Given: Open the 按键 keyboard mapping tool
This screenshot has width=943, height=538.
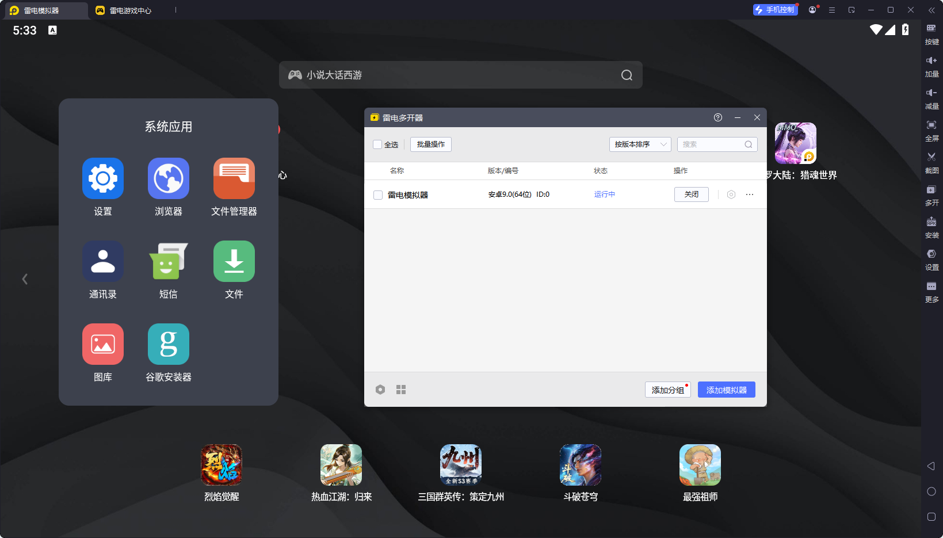Looking at the screenshot, I should (931, 29).
